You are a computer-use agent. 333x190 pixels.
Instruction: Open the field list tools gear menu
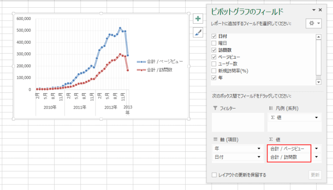point(314,23)
